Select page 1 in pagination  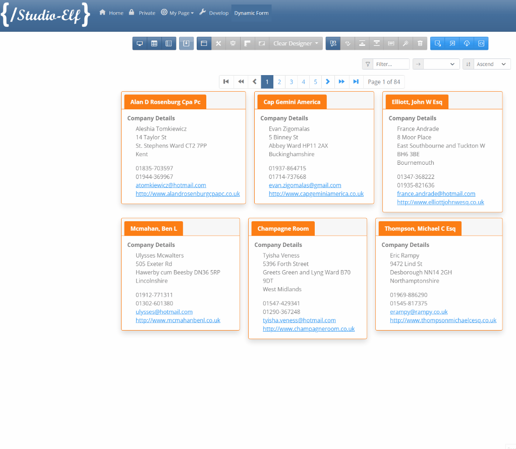coord(267,82)
